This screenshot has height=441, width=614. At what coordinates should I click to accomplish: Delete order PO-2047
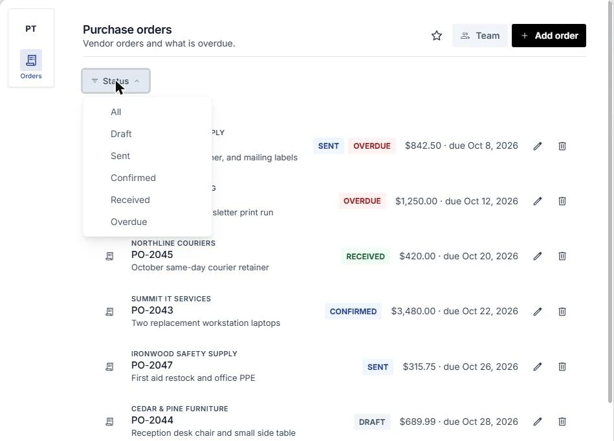(562, 367)
